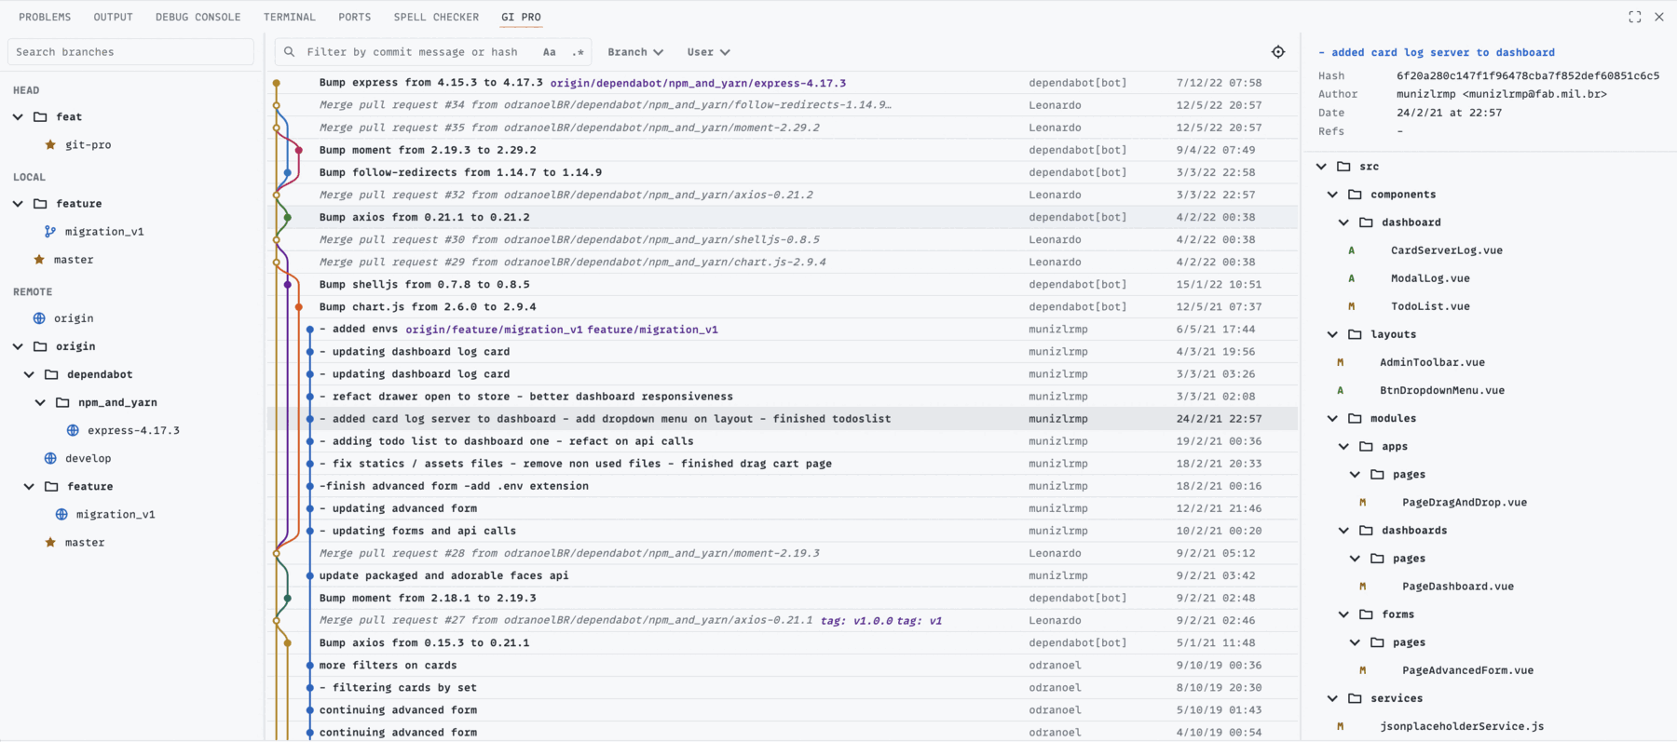Screen dimensions: 1677x742
Task: Close the panel with the X icon
Action: click(1659, 17)
